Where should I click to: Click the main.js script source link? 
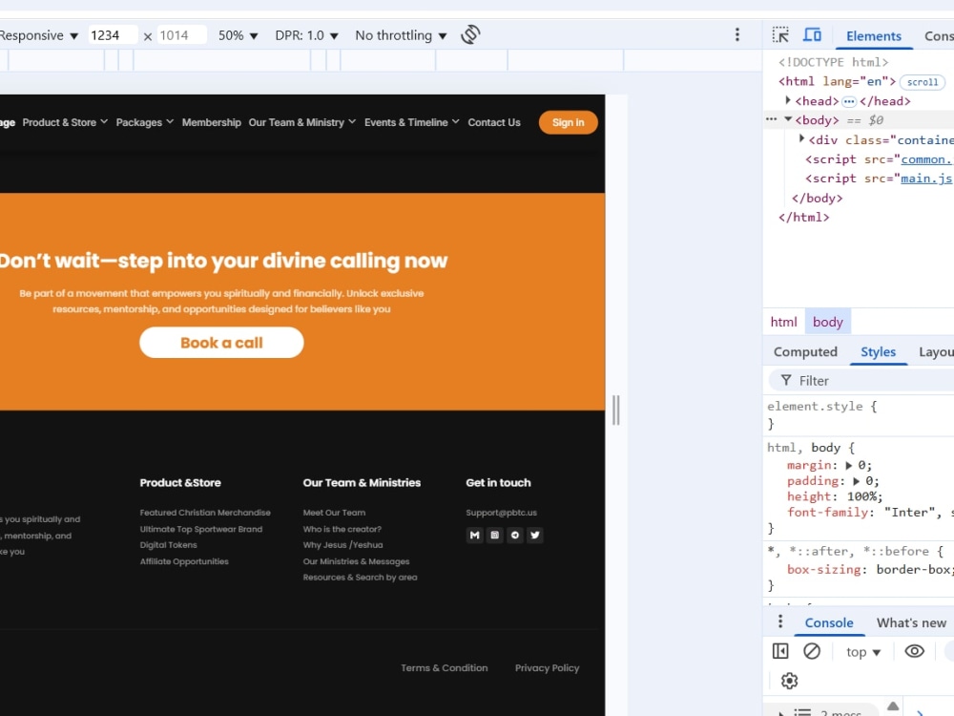coord(926,179)
